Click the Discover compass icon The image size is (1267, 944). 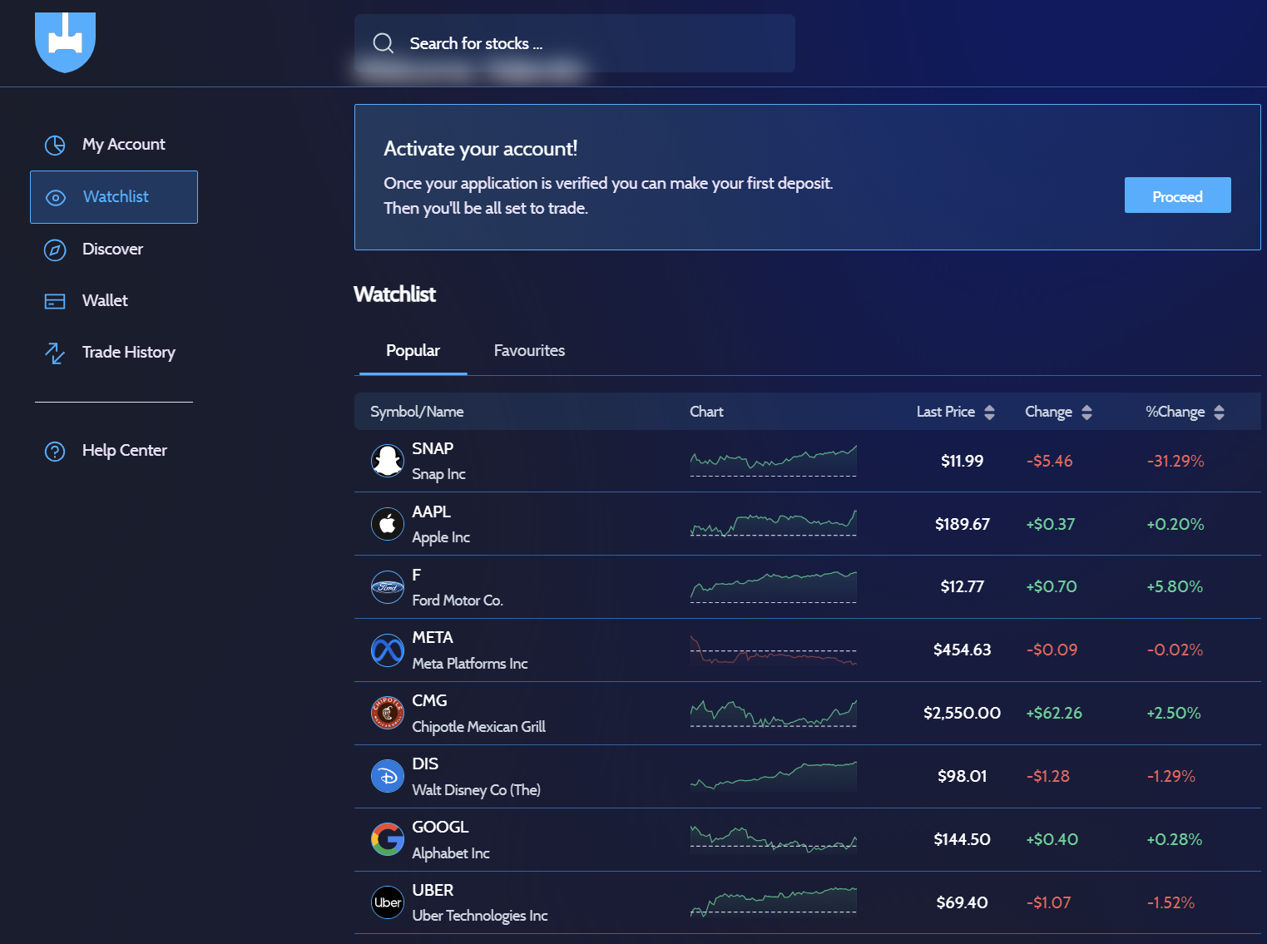pyautogui.click(x=55, y=250)
